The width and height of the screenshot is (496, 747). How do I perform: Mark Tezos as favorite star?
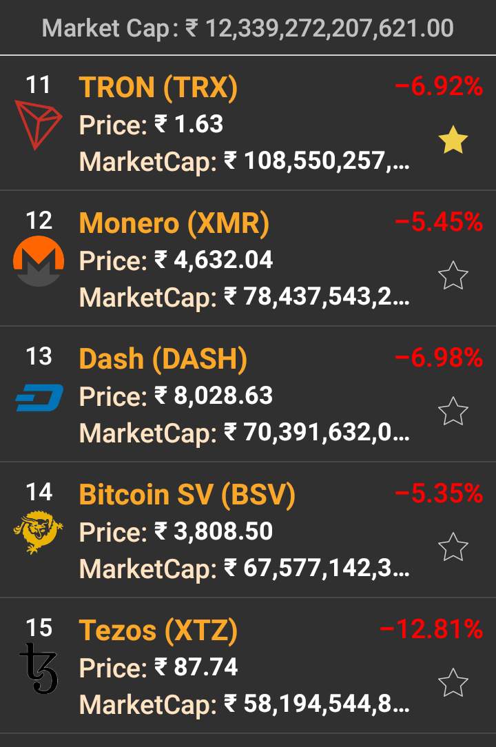click(x=453, y=684)
